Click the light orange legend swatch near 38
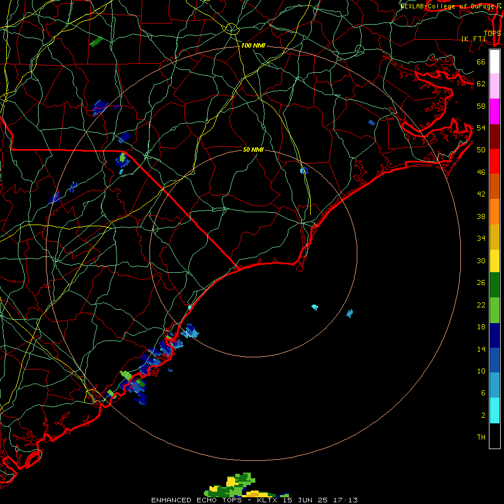Image resolution: width=504 pixels, height=504 pixels. coord(494,212)
